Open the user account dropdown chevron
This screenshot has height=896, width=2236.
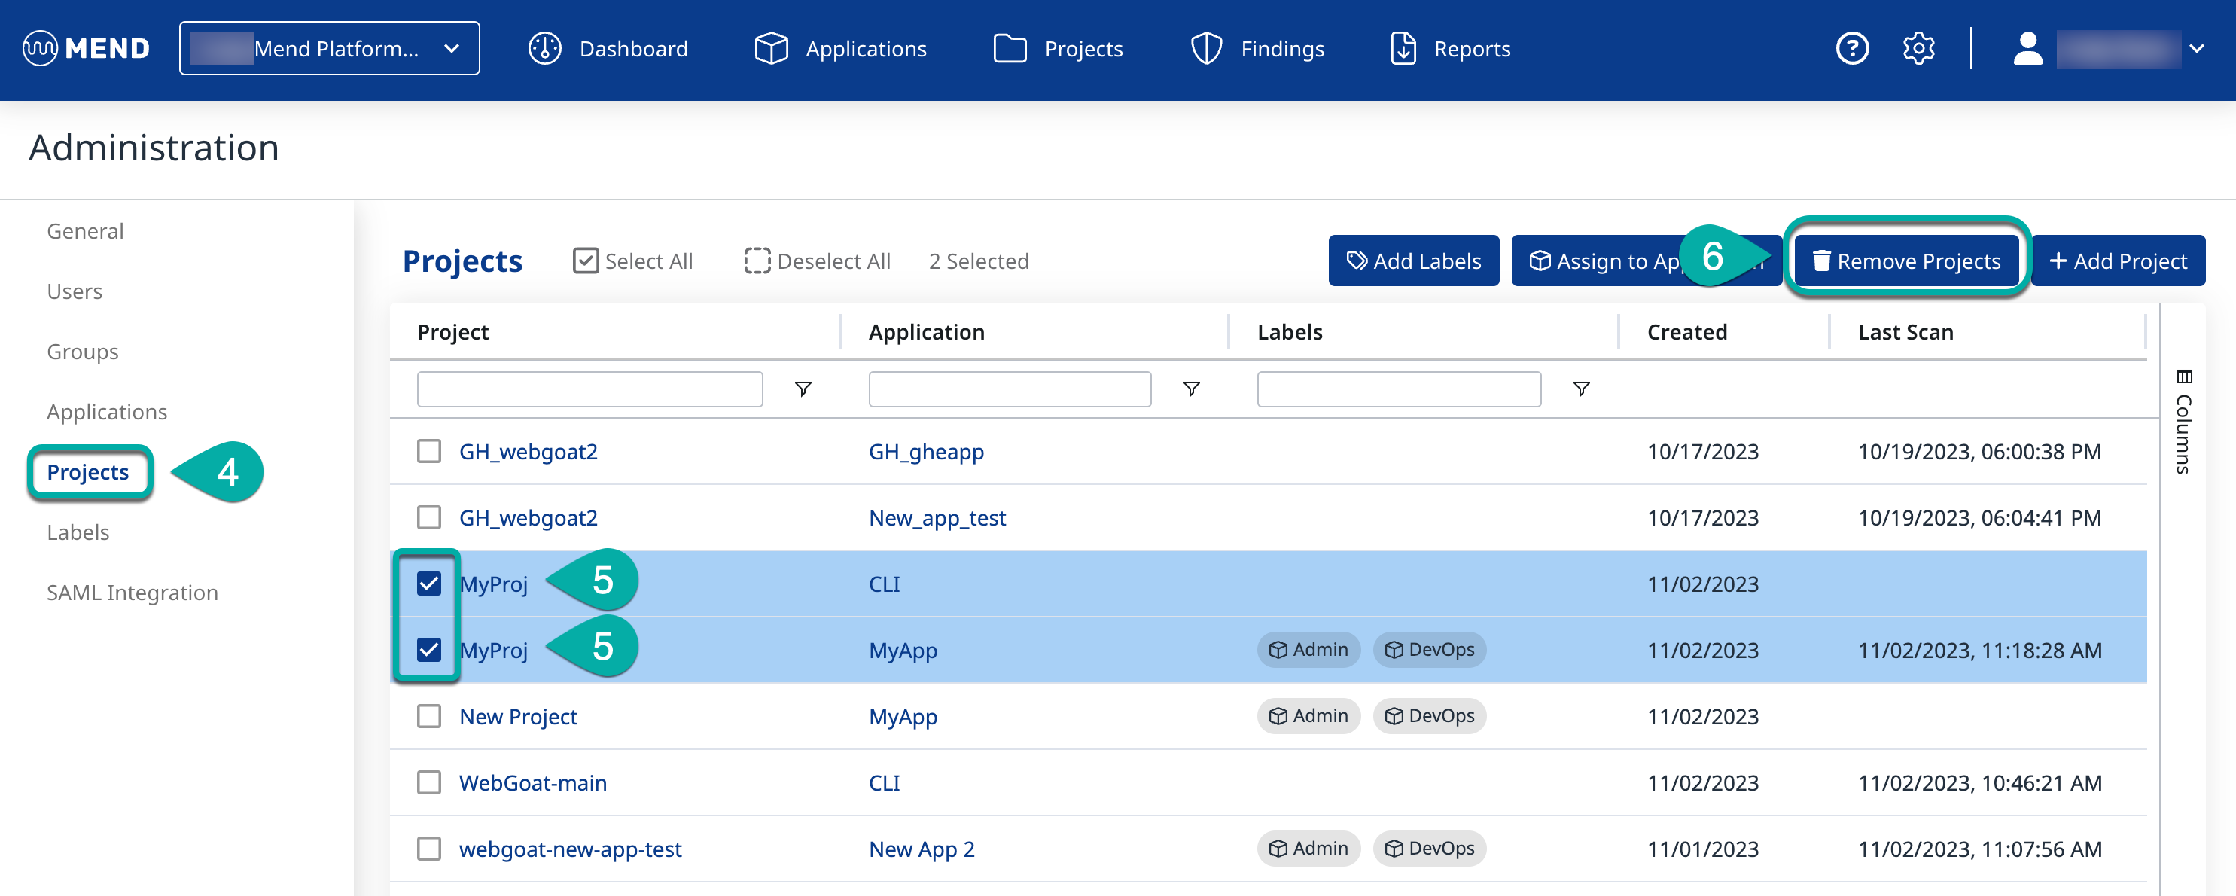tap(2196, 49)
